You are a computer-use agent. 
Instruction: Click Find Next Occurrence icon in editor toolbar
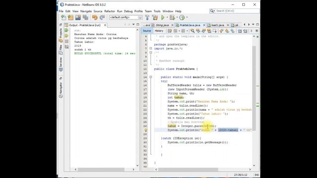(x=204, y=31)
